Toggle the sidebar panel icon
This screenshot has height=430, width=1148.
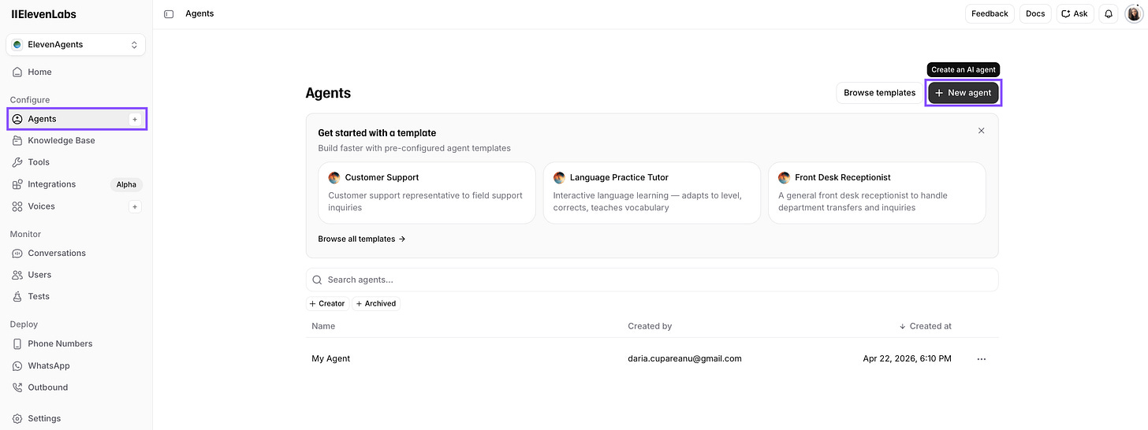[169, 14]
